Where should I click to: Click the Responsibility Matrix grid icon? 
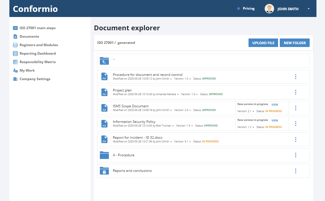(15, 62)
